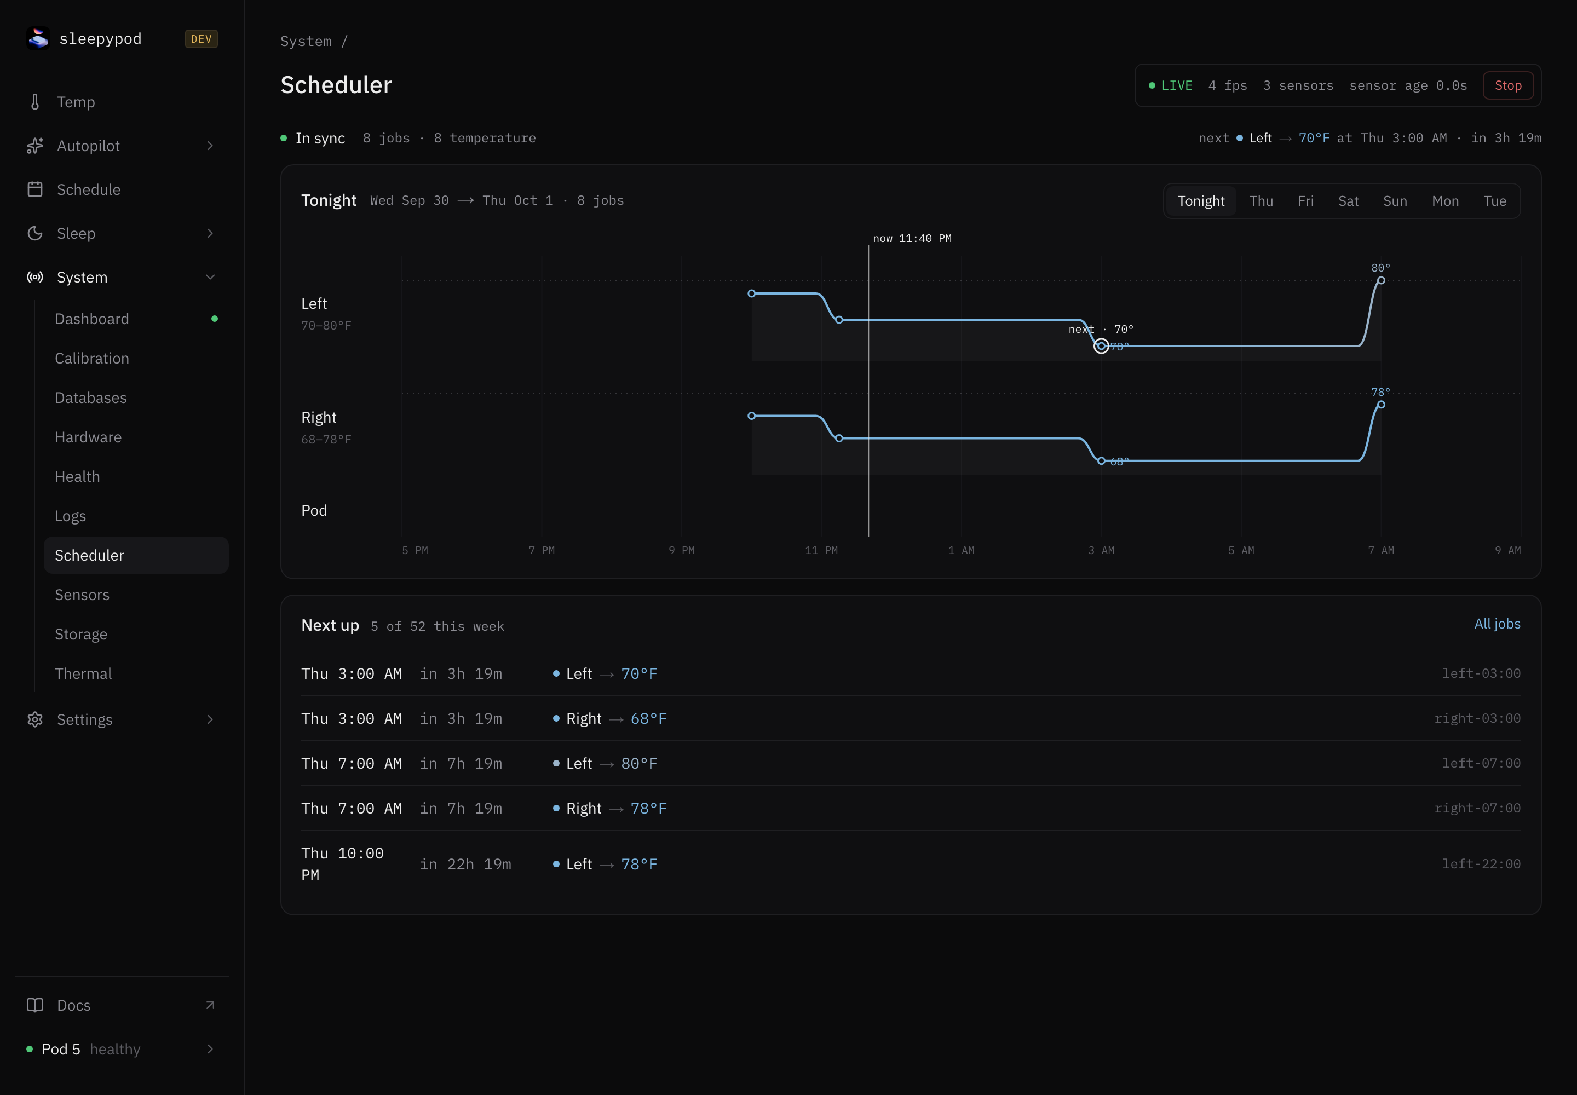The image size is (1577, 1095).
Task: Click the System breadcrumb link
Action: 306,41
